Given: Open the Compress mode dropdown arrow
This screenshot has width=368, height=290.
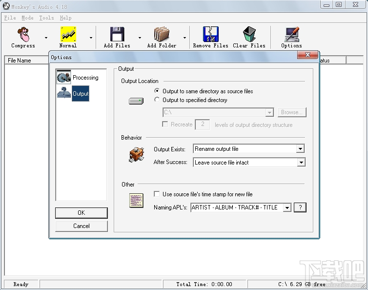Looking at the screenshot, I should click(46, 38).
